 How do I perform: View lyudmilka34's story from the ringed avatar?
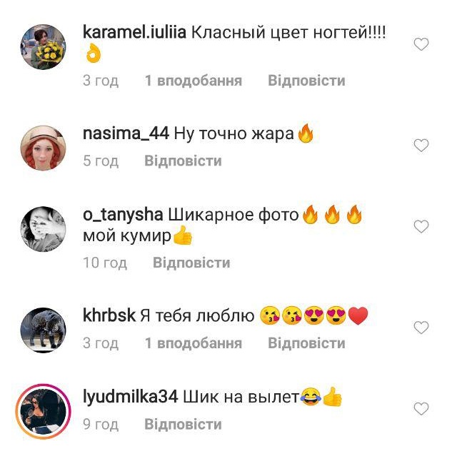pos(43,411)
